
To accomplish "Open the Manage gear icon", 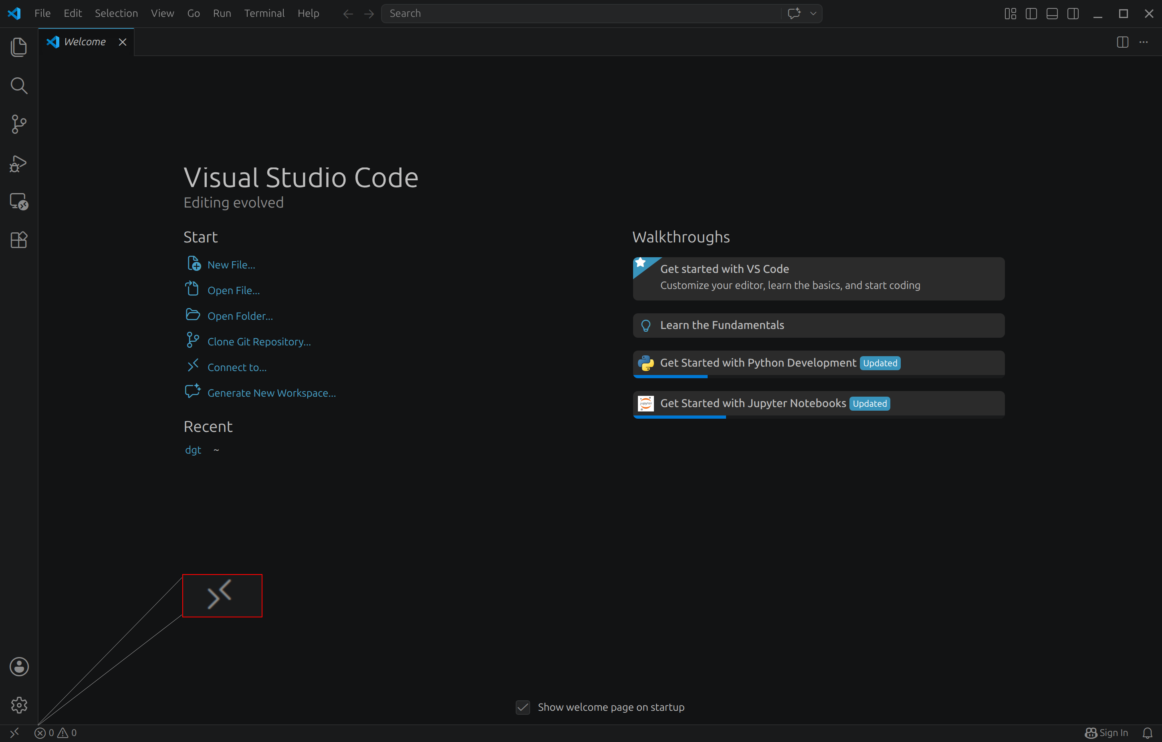I will (19, 705).
